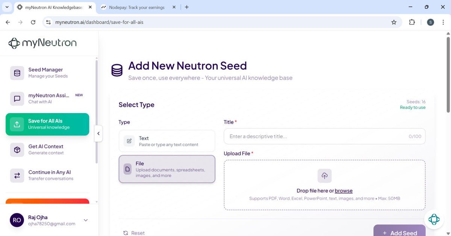451x236 pixels.
Task: Click the browse link to upload a file
Action: [x=344, y=191]
